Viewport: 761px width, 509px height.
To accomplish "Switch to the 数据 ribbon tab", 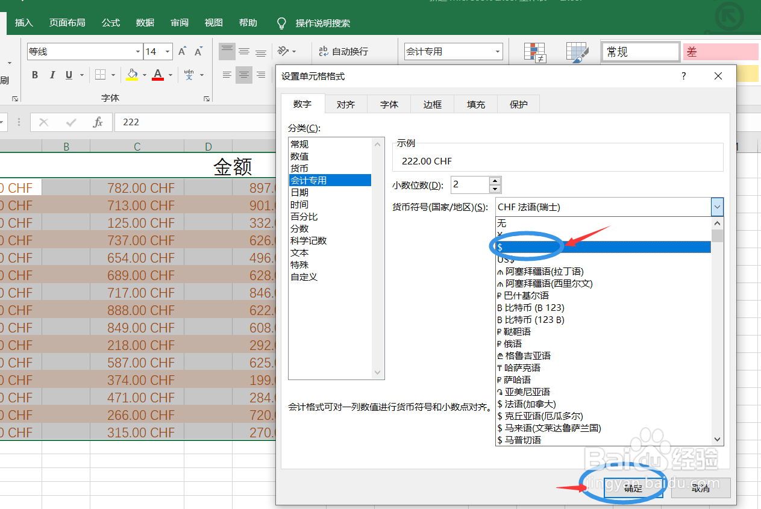I will coord(145,22).
